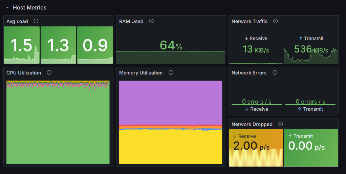Open the CPU Utilization panel title menu
Screen dimensions: 346x174
click(x=24, y=73)
